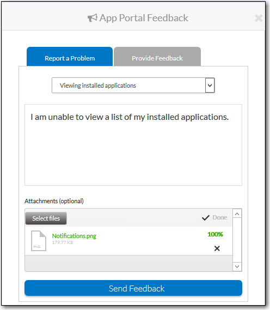Click the 100% upload progress indicator
Image resolution: width=270 pixels, height=310 pixels.
click(215, 234)
